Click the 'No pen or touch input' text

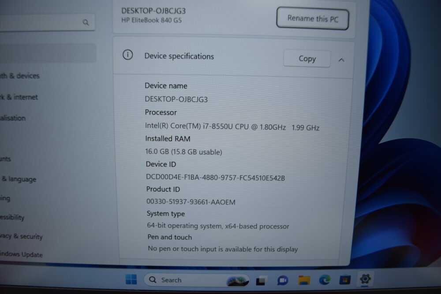[x=223, y=249]
